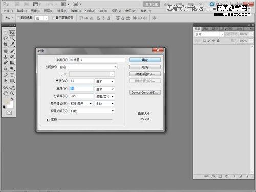256x192 pixels.
Task: Select the Gradient tool
Action: pos(12,62)
